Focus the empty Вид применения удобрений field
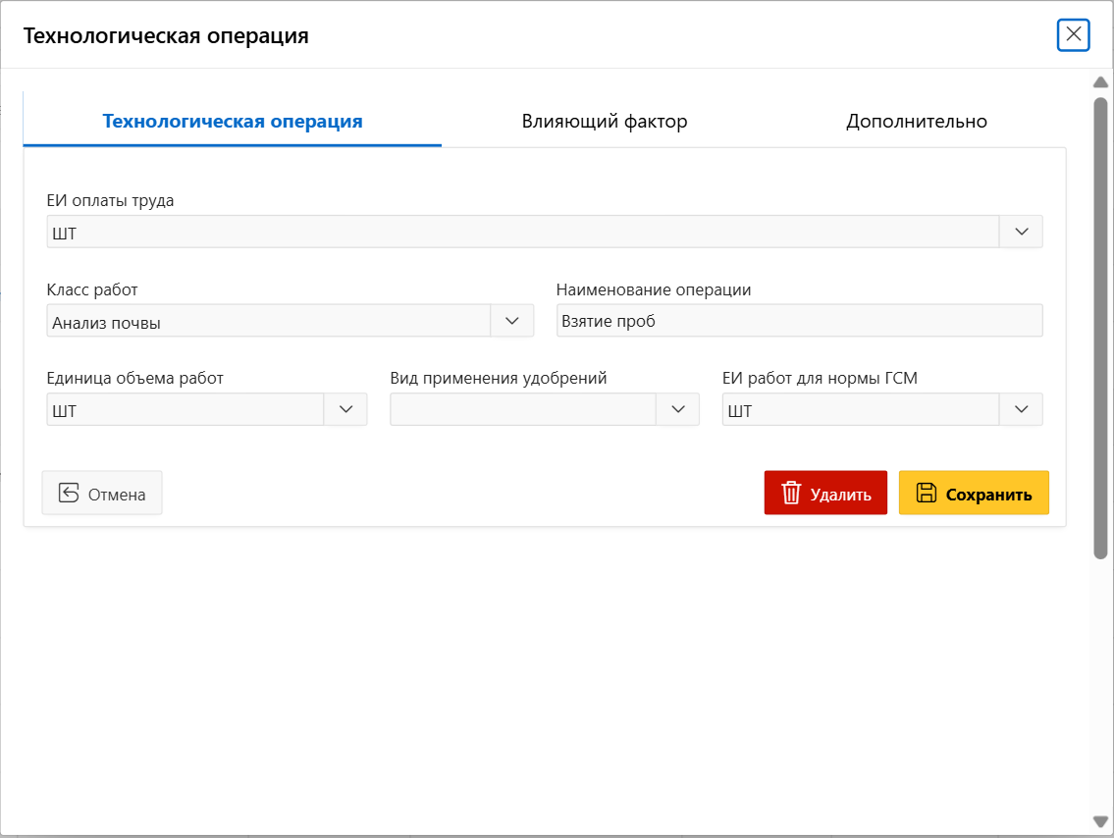 pyautogui.click(x=522, y=410)
